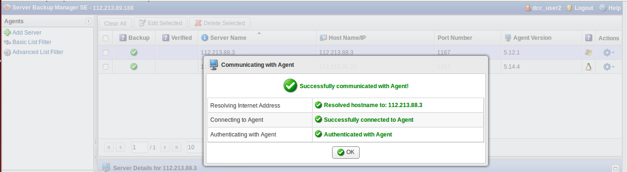Collapse the Agents sidebar panel
This screenshot has width=627, height=172.
tap(88, 21)
